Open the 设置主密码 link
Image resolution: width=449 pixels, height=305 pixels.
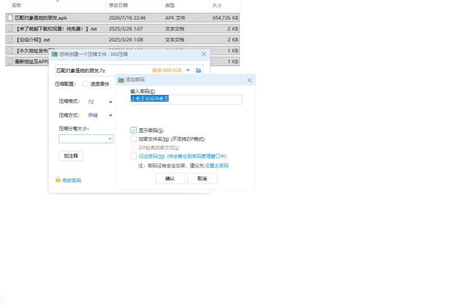[217, 166]
